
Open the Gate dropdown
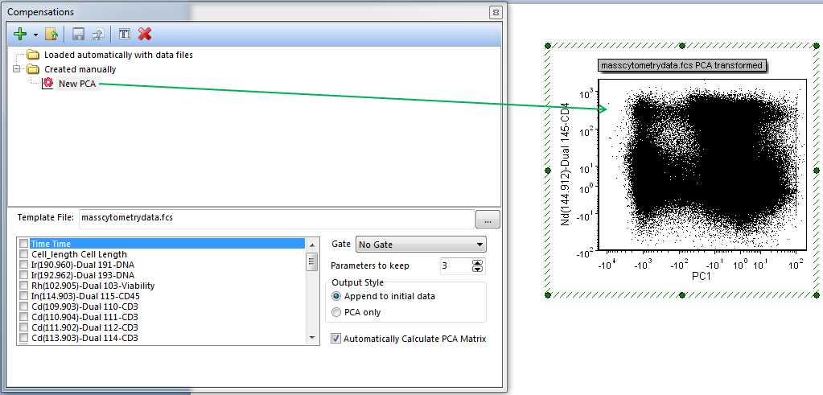point(421,245)
